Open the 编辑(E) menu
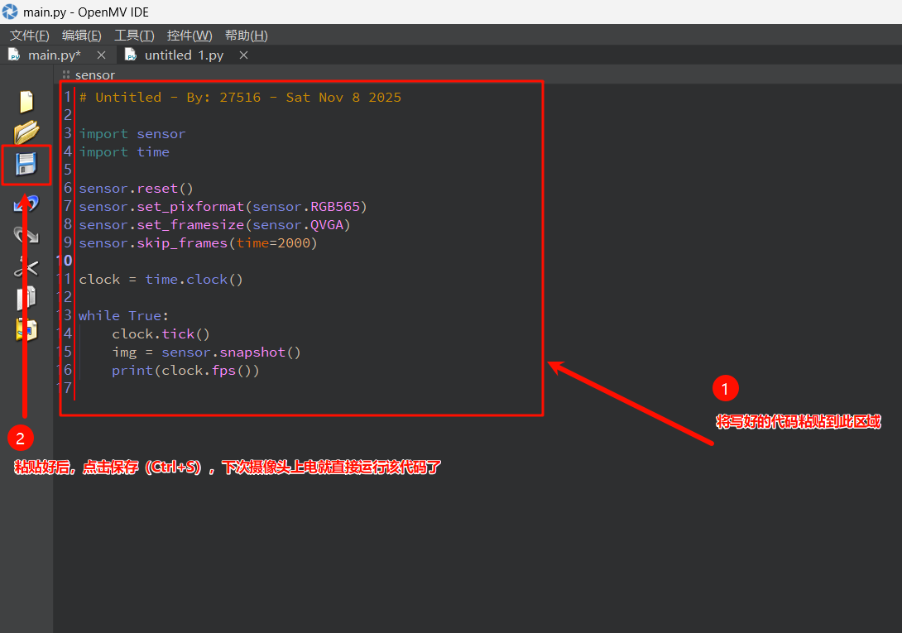The image size is (902, 633). point(82,36)
